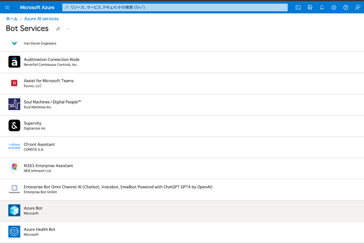Click the Digitamize Inc publisher text
The height and width of the screenshot is (243, 364).
pyautogui.click(x=35, y=128)
